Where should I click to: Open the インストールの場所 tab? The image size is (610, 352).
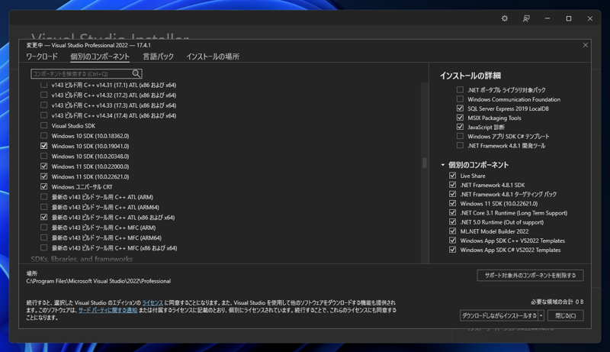pyautogui.click(x=213, y=57)
